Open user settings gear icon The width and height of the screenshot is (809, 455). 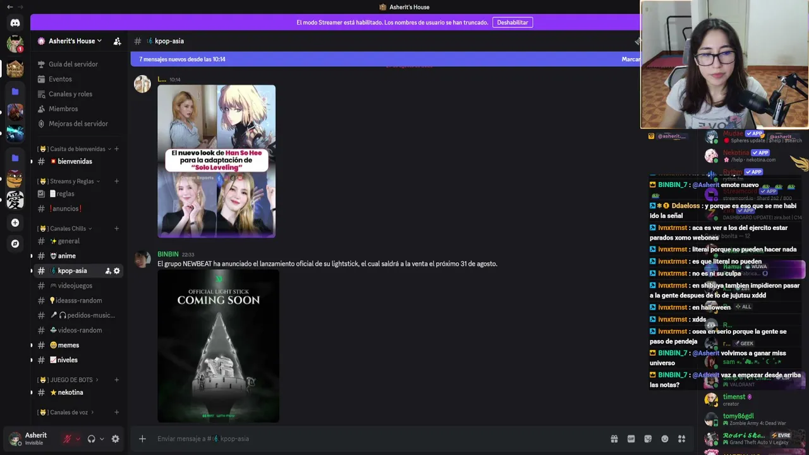point(115,439)
